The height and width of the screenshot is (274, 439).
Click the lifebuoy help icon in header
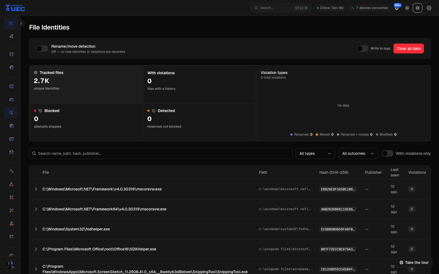pyautogui.click(x=407, y=8)
